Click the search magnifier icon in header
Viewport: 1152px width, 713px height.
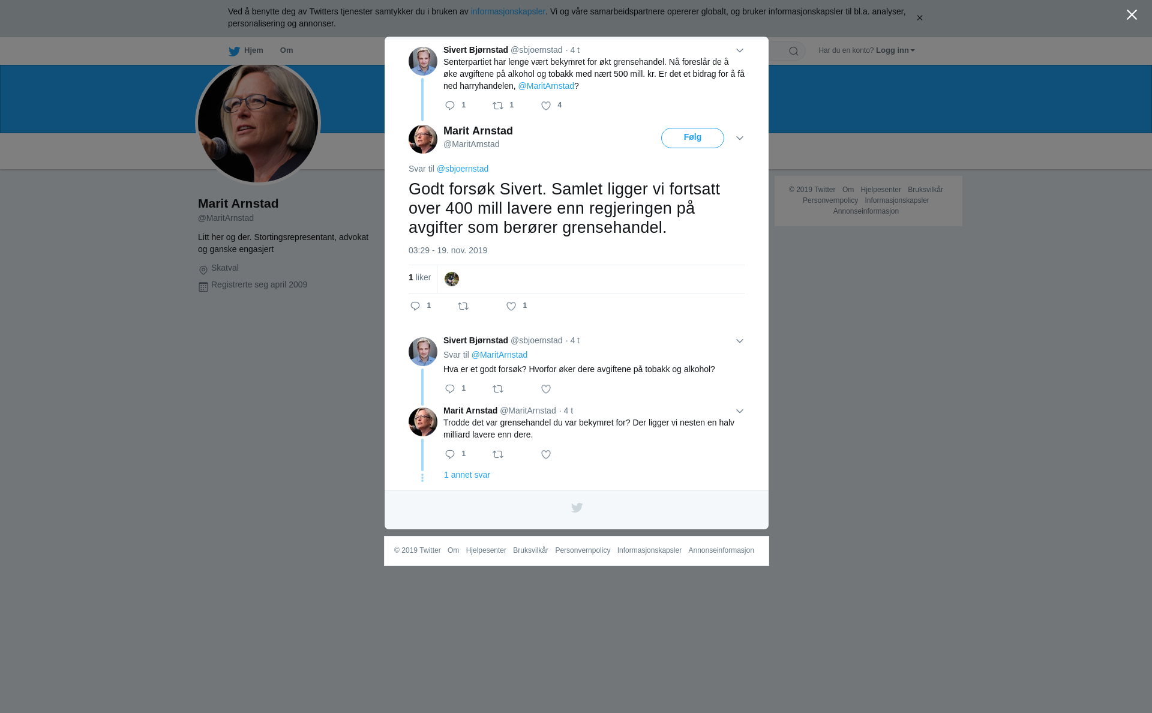click(794, 51)
